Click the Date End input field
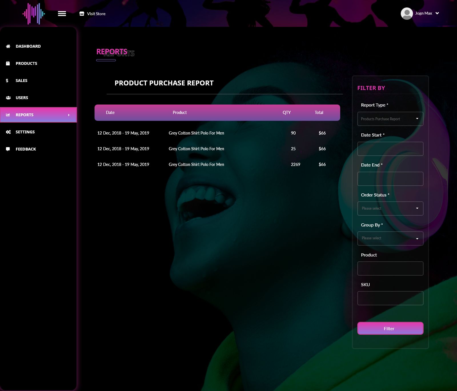The width and height of the screenshot is (457, 391). (x=390, y=179)
